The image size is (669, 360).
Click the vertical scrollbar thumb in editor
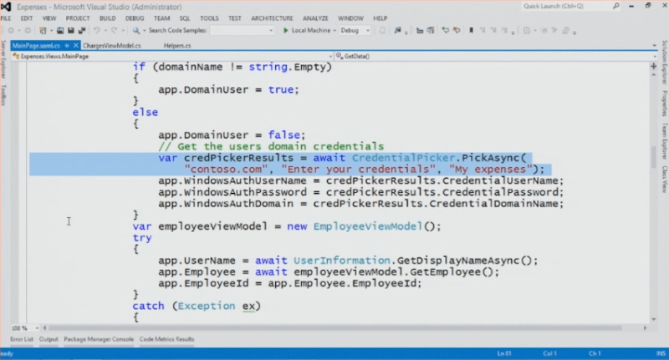coord(653,157)
